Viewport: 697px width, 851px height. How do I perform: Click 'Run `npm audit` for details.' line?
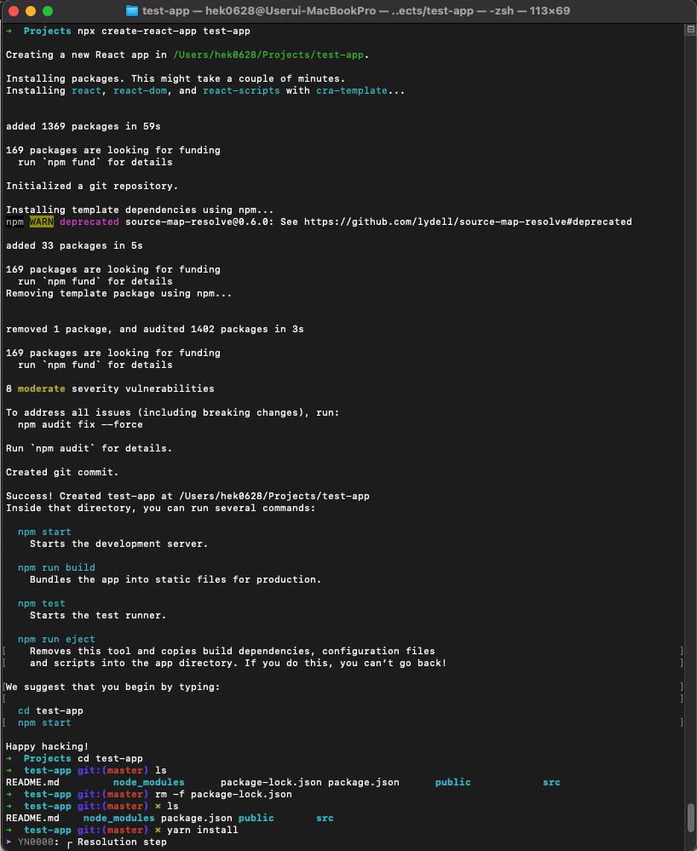[89, 448]
